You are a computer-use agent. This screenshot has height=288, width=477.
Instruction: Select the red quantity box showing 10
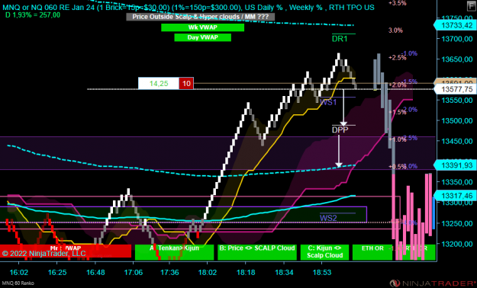(186, 84)
